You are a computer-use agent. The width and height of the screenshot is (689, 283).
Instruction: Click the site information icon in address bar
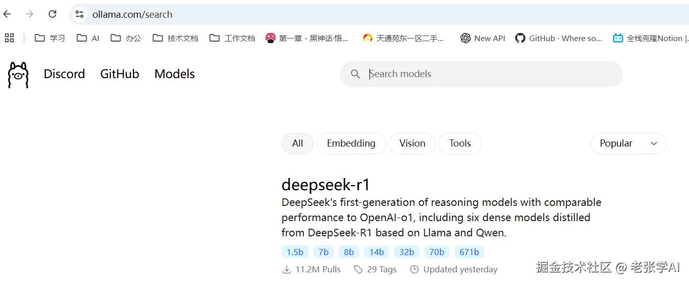[x=80, y=14]
